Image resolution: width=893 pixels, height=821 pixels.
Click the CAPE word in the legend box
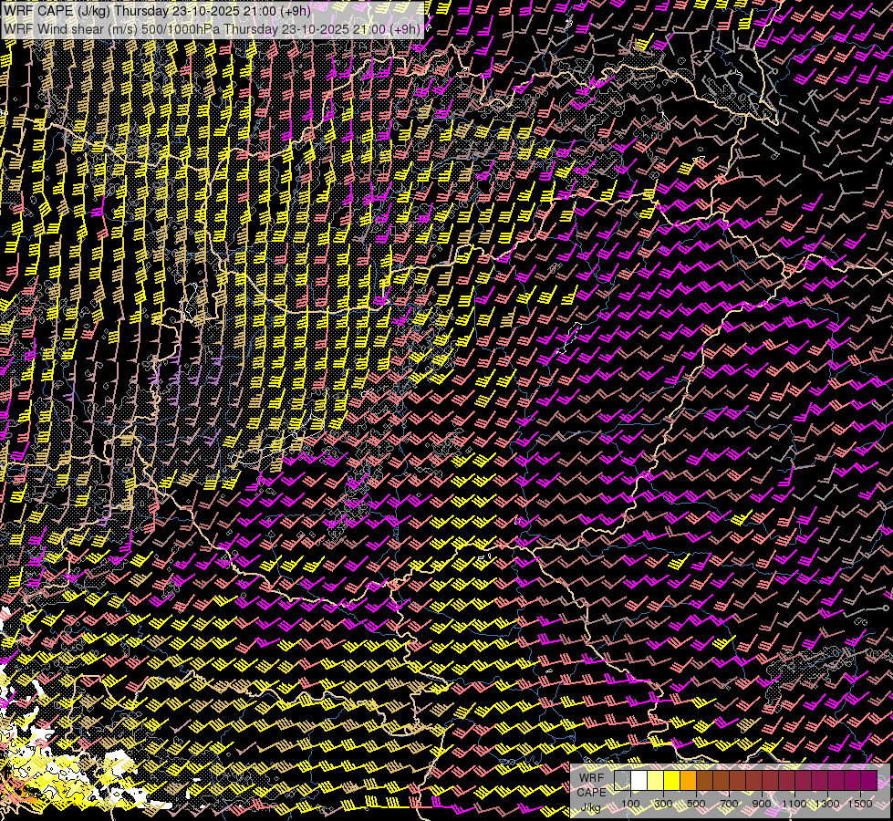590,792
